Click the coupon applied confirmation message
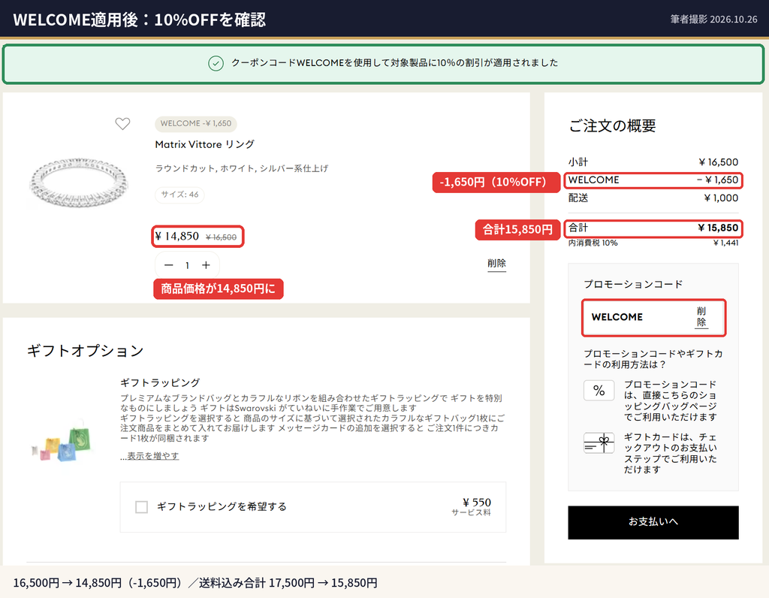The image size is (769, 598). click(395, 63)
